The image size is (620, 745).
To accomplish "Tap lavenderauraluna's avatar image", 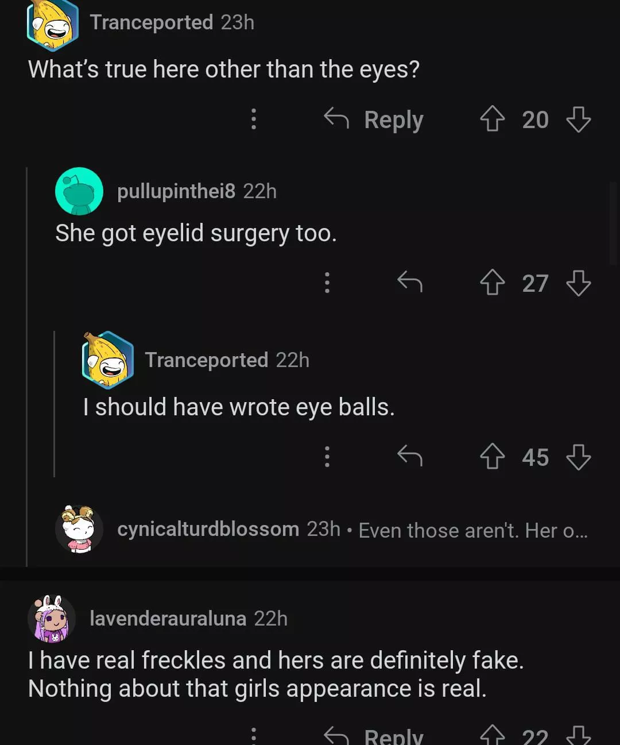I will [52, 619].
